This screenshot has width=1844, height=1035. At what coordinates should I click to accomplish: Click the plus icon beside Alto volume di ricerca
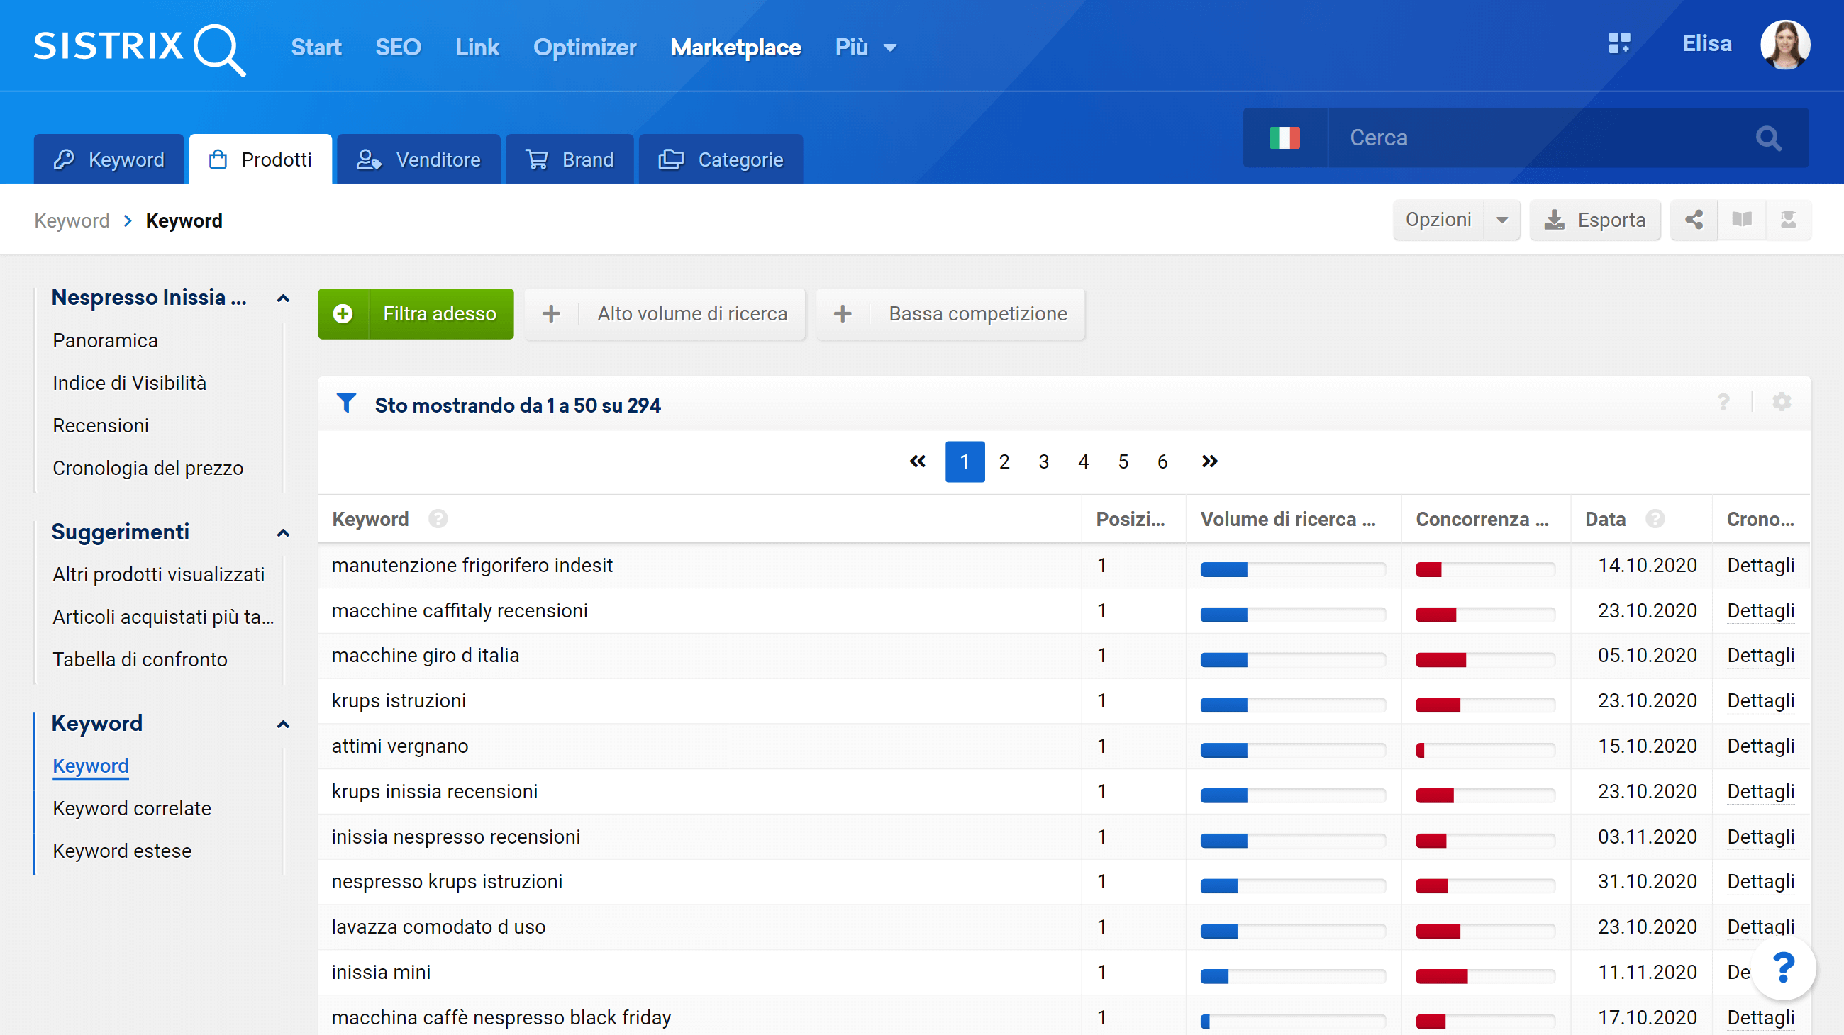(551, 314)
